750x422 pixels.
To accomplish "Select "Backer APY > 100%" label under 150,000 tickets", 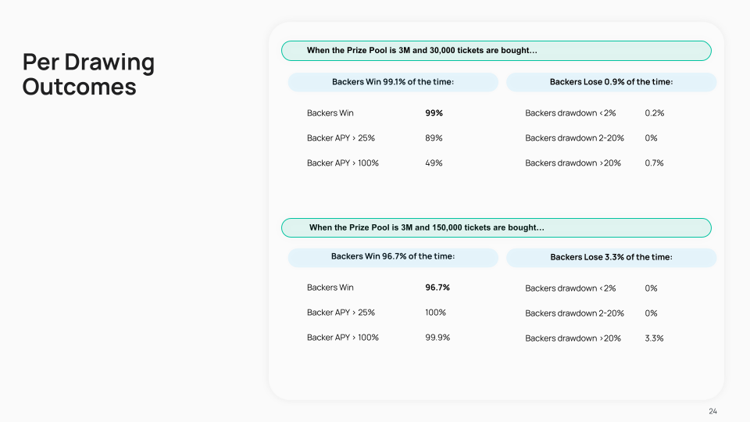I will coord(343,338).
